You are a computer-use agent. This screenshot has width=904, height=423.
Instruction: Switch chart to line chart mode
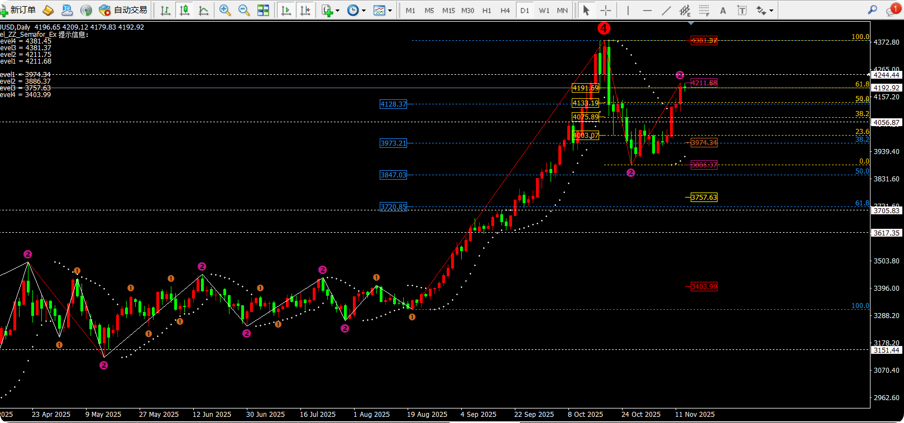coord(203,10)
